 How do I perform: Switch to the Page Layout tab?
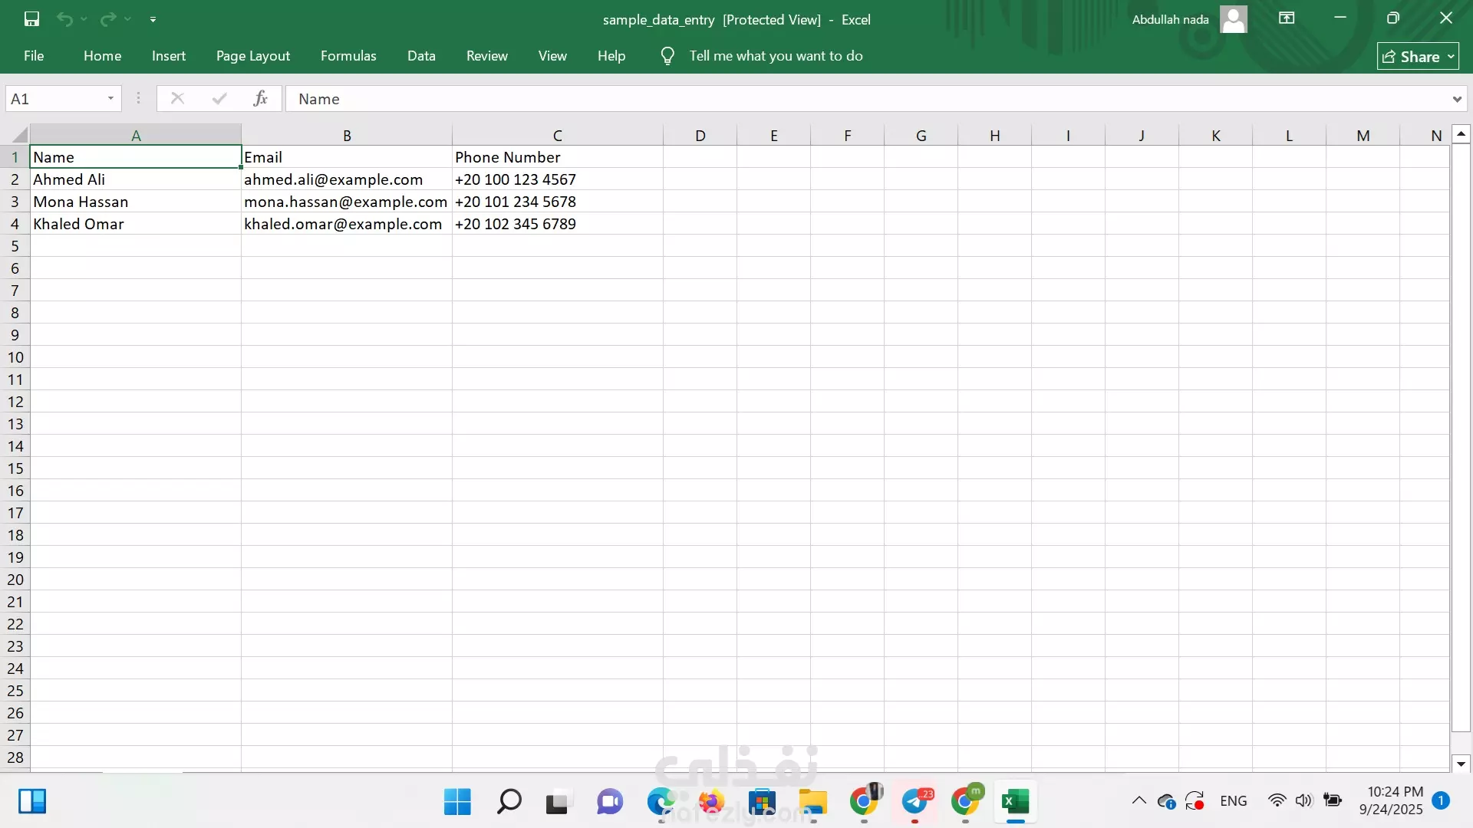(x=252, y=56)
